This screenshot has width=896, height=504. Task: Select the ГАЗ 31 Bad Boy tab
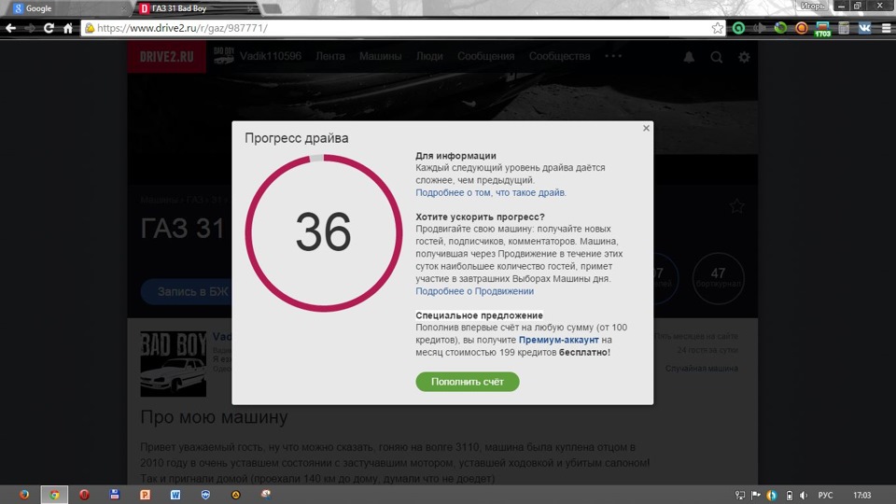[x=195, y=8]
